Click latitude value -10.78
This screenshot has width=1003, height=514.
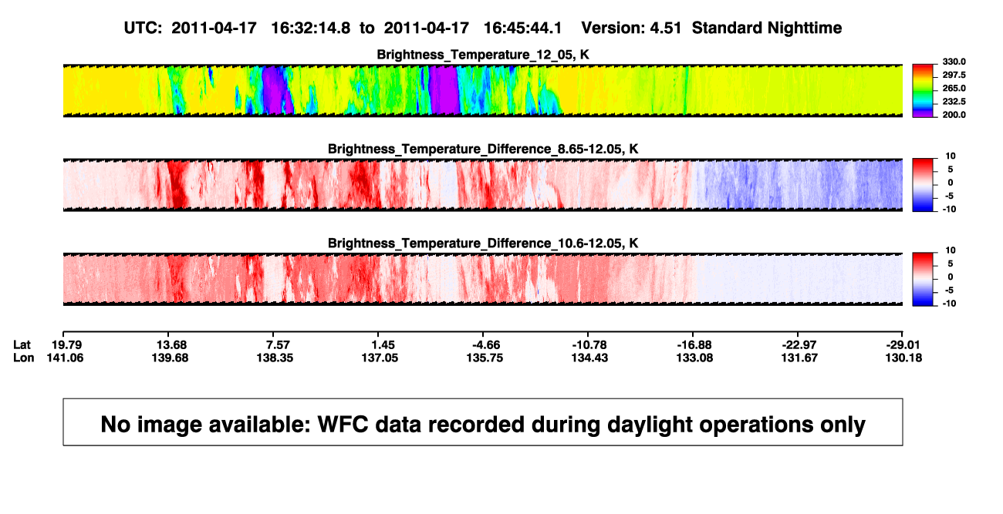pos(588,344)
